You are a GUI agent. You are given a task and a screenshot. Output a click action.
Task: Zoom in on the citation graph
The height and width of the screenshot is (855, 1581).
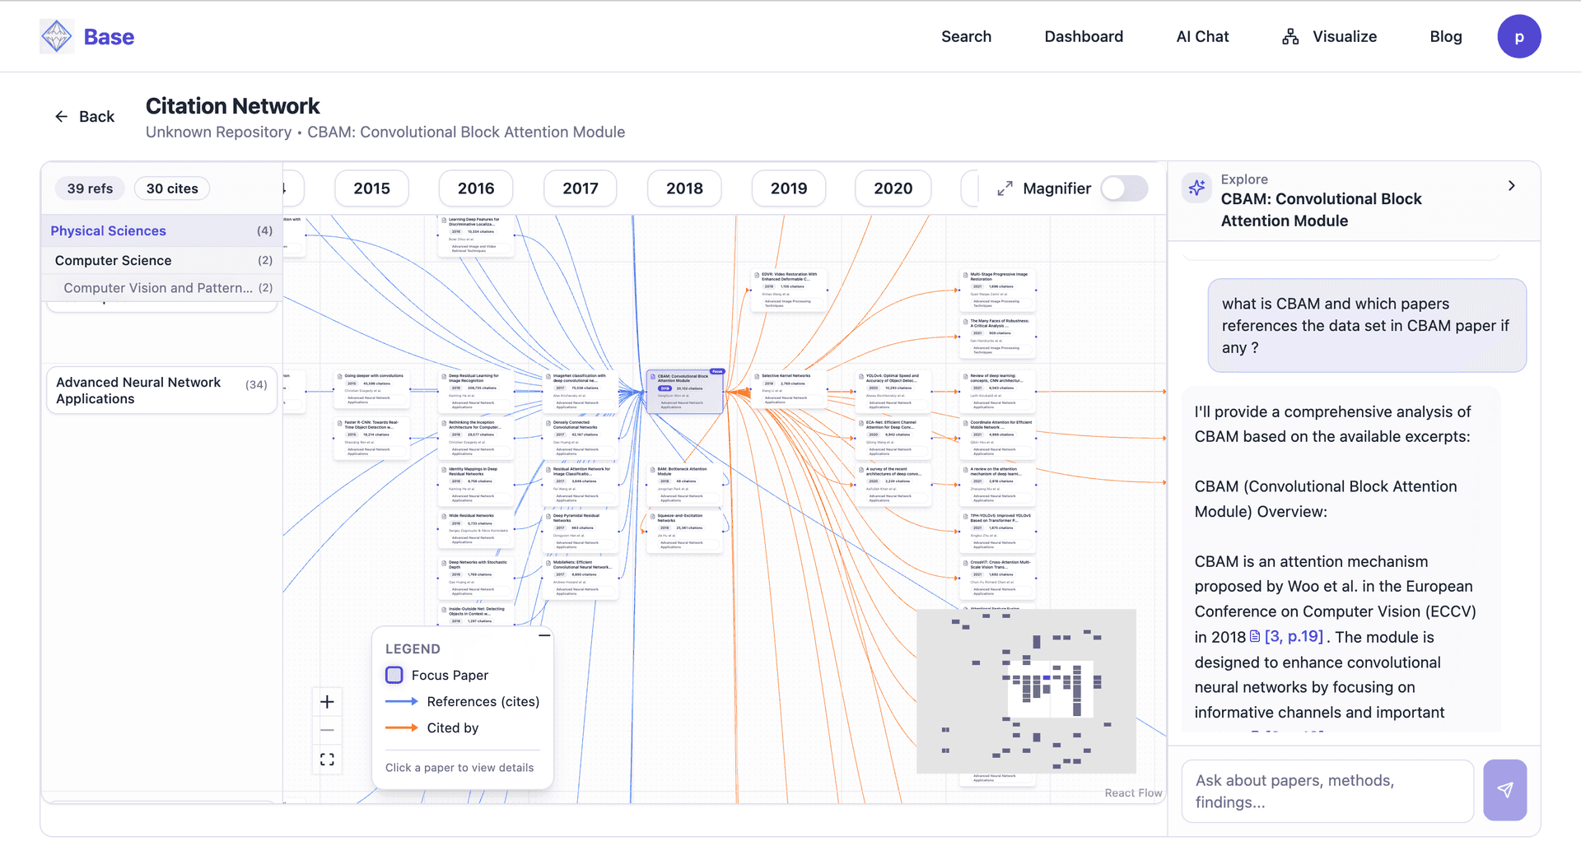327,702
